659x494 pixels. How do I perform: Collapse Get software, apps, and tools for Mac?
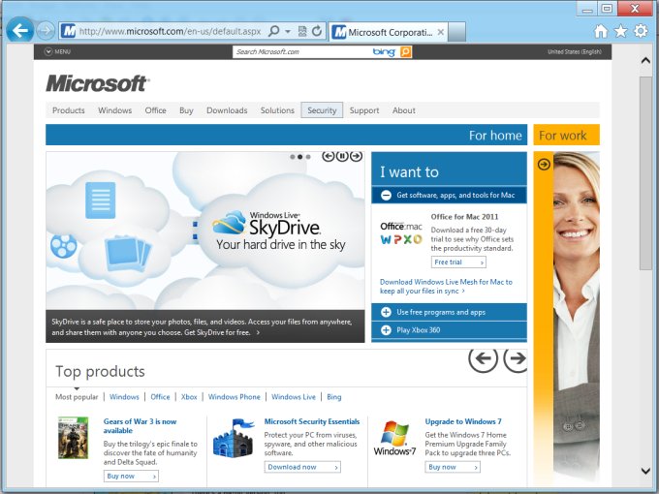pos(449,195)
